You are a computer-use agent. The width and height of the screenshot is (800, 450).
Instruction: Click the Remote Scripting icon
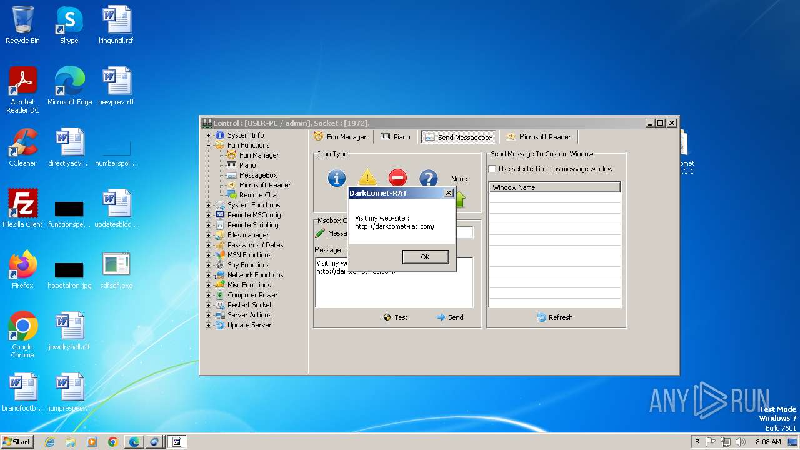(x=220, y=225)
